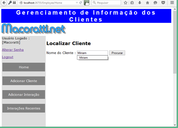Click the Logout link

click(8, 57)
